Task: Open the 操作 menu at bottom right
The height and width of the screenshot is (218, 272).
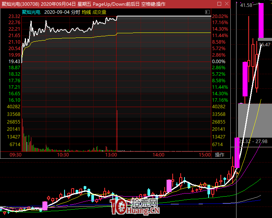Action: click(x=220, y=155)
